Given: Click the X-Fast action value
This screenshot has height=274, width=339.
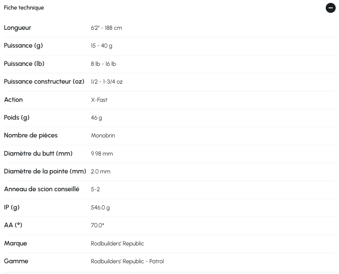Looking at the screenshot, I should 99,100.
